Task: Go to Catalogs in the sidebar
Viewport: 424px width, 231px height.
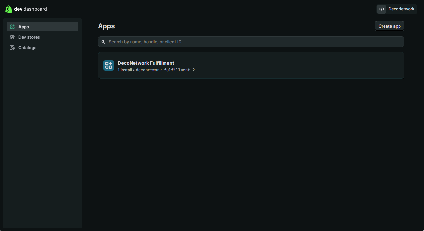Action: click(x=42, y=48)
